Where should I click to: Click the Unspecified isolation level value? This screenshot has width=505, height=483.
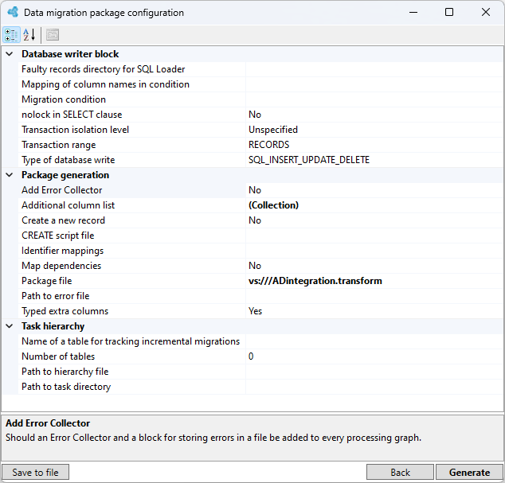(374, 130)
